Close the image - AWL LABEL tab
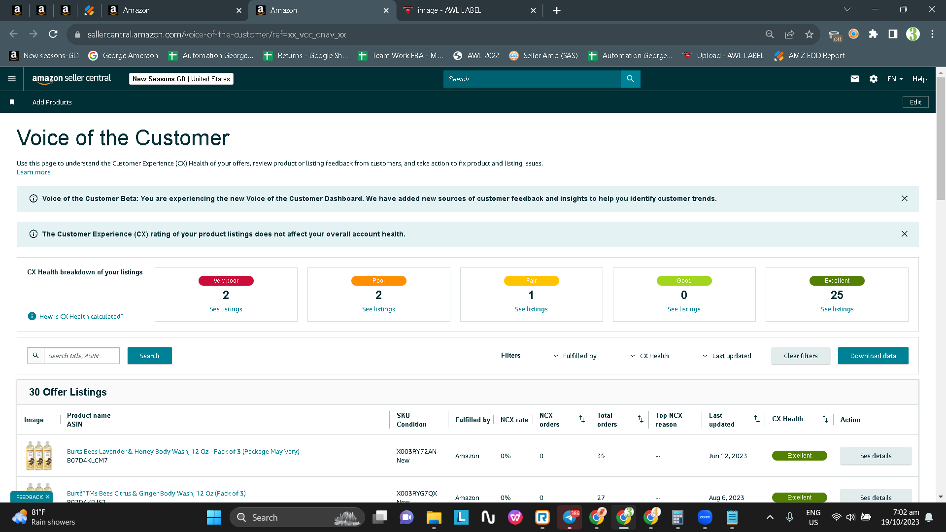 click(533, 10)
